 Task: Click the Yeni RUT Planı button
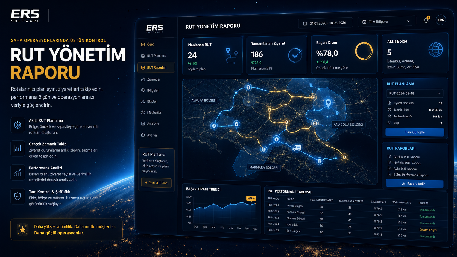tap(156, 183)
